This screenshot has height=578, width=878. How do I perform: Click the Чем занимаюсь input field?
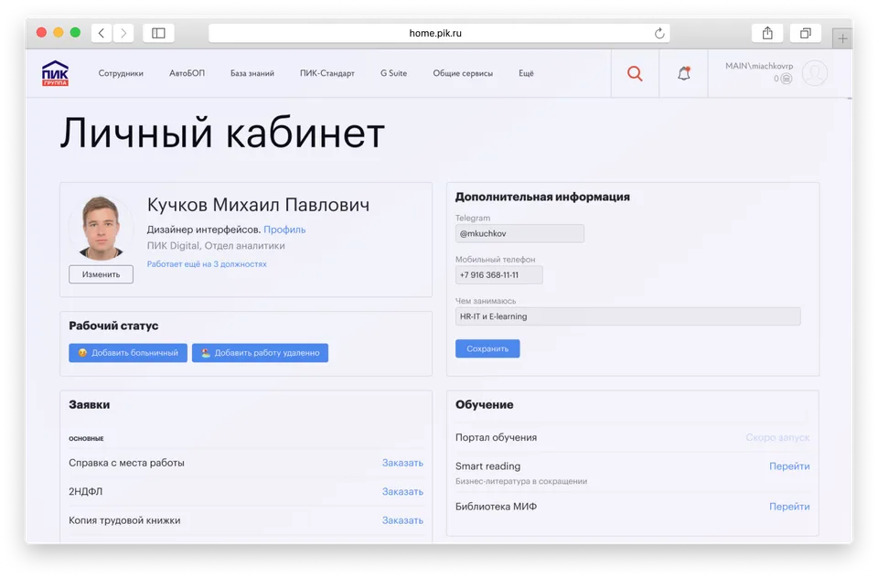click(x=631, y=316)
